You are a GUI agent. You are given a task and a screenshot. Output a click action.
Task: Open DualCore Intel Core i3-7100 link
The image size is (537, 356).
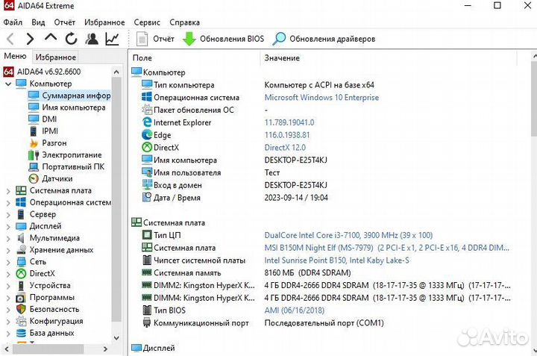pyautogui.click(x=348, y=235)
